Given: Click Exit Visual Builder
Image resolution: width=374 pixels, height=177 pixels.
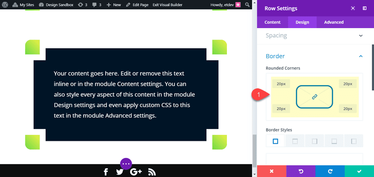Looking at the screenshot, I should coord(168,5).
